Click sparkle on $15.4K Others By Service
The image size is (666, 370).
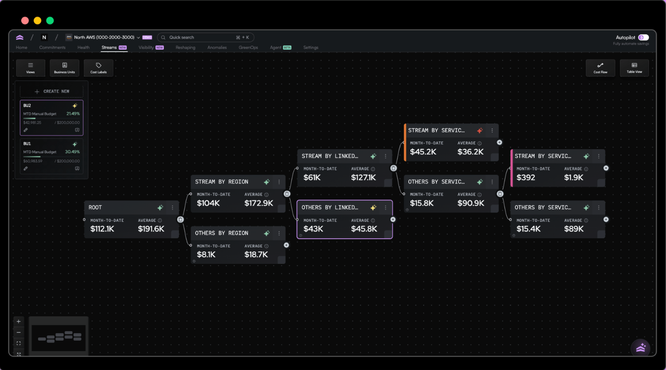tap(586, 207)
